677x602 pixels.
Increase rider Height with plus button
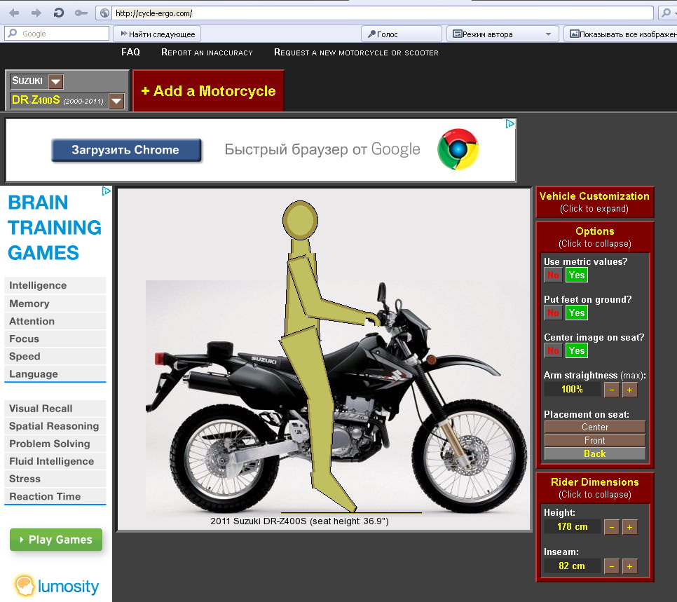point(629,527)
